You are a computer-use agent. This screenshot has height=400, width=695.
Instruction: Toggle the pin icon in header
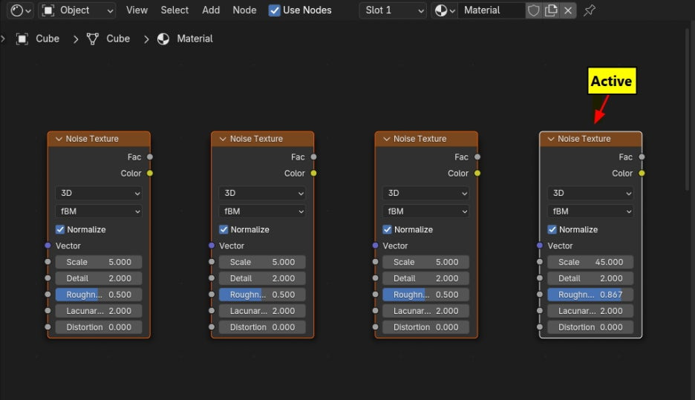coord(589,10)
